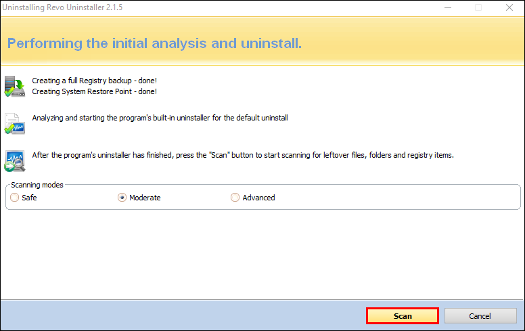
Task: Click the analyzing document checkmark icon
Action: tap(15, 124)
